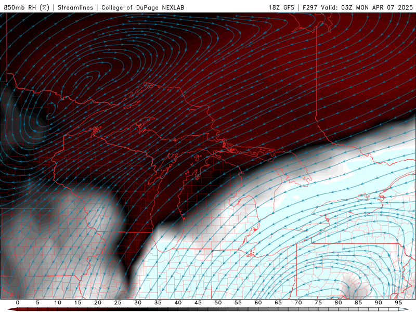The width and height of the screenshot is (416, 312).
Task: Click the '25' tick label on color scale
Action: pos(118,303)
